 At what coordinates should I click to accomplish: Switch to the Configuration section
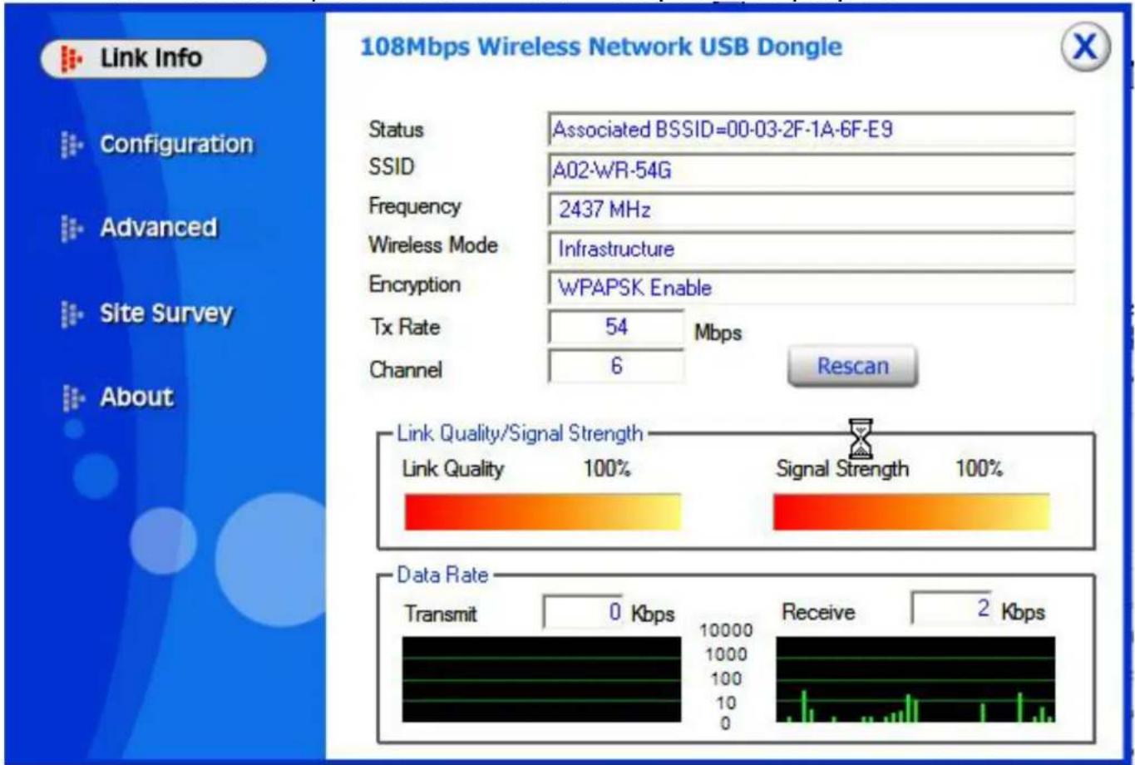pos(175,144)
